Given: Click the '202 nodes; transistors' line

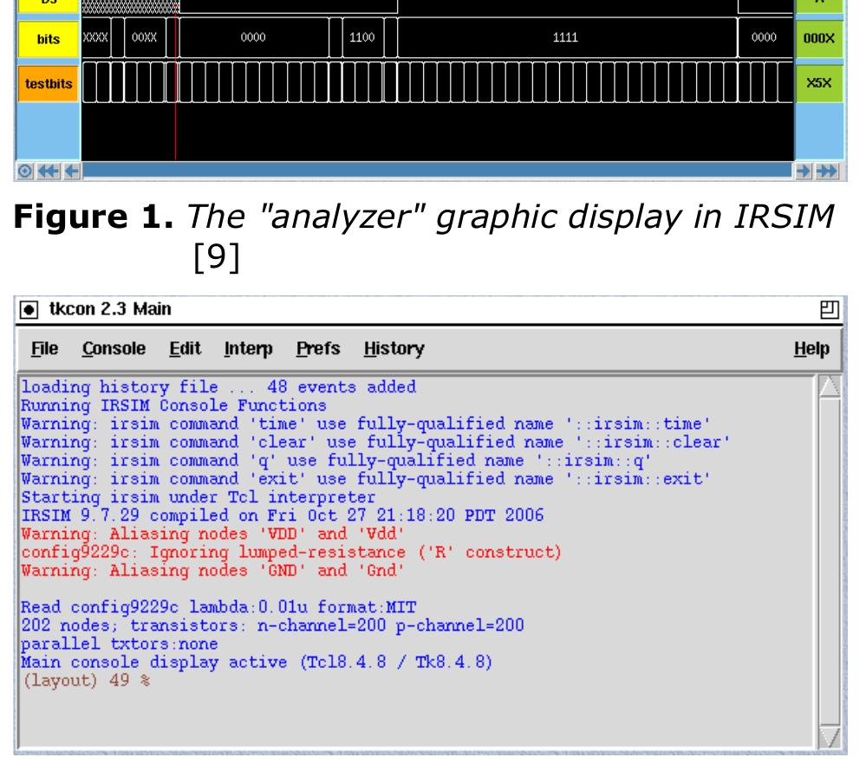Looking at the screenshot, I should pyautogui.click(x=272, y=625).
